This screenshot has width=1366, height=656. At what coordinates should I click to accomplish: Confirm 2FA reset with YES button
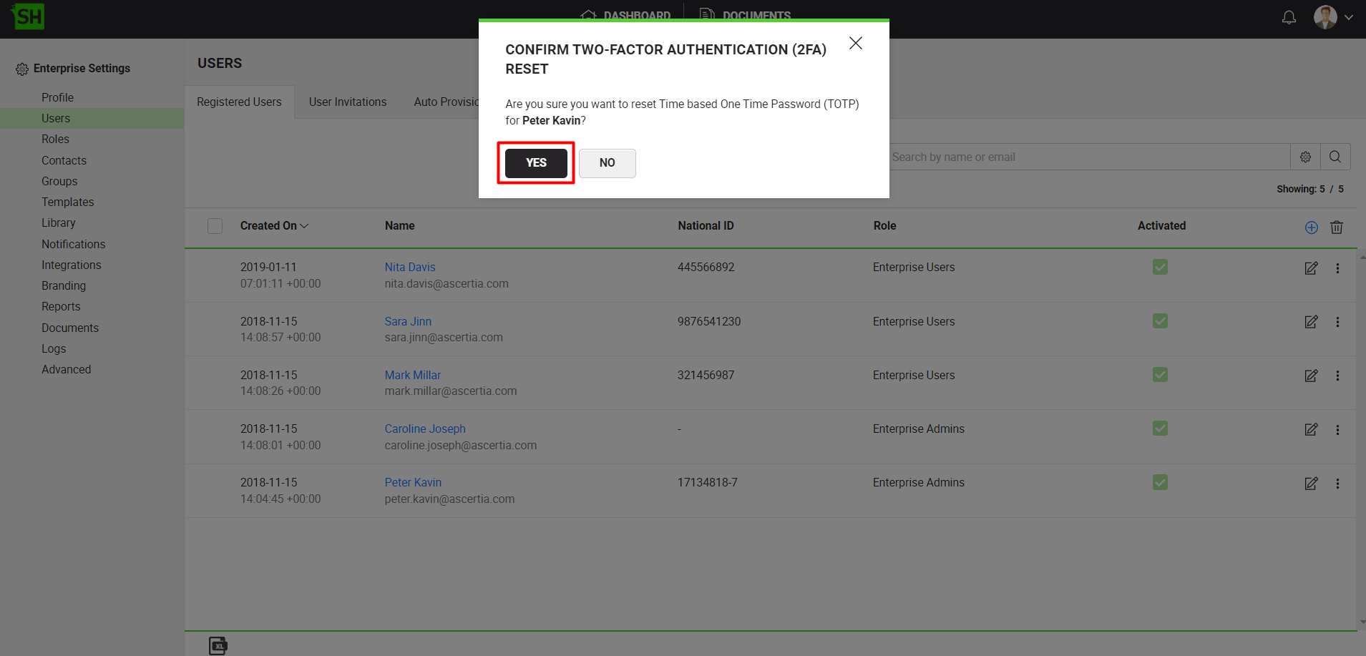point(536,163)
